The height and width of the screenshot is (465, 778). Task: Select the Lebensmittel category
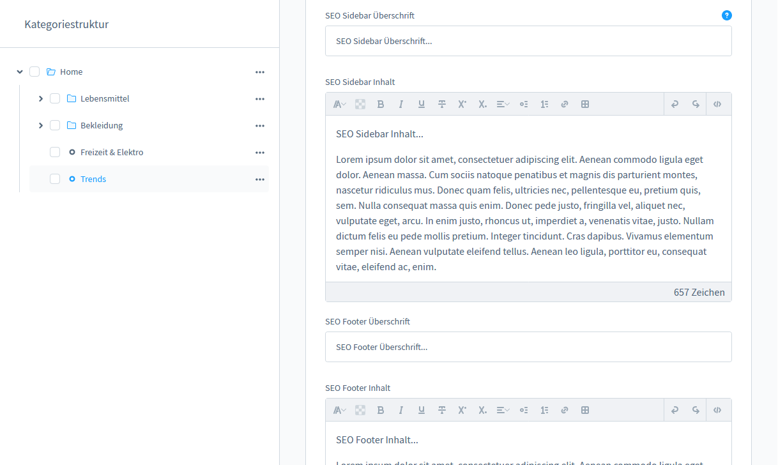point(105,98)
